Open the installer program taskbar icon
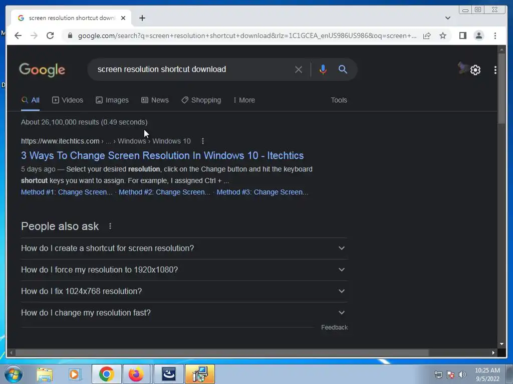This screenshot has height=384, width=513. [200, 374]
